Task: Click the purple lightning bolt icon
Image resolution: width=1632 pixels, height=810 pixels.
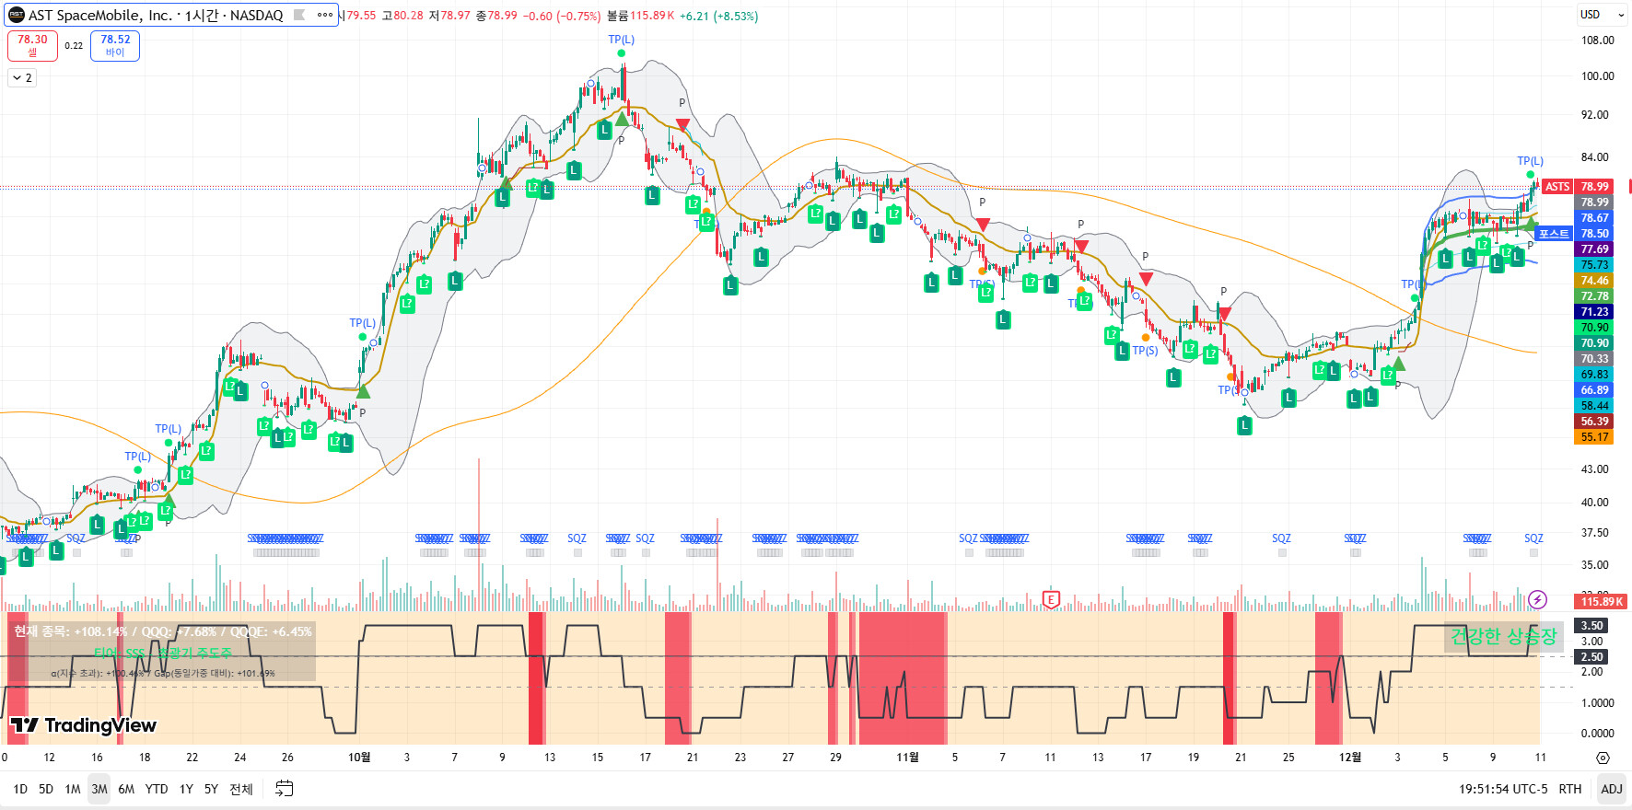Action: pos(1537,600)
